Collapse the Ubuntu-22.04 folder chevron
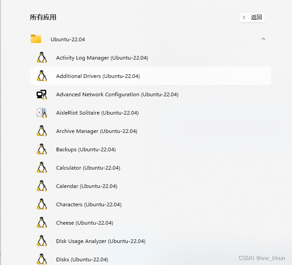 click(263, 39)
